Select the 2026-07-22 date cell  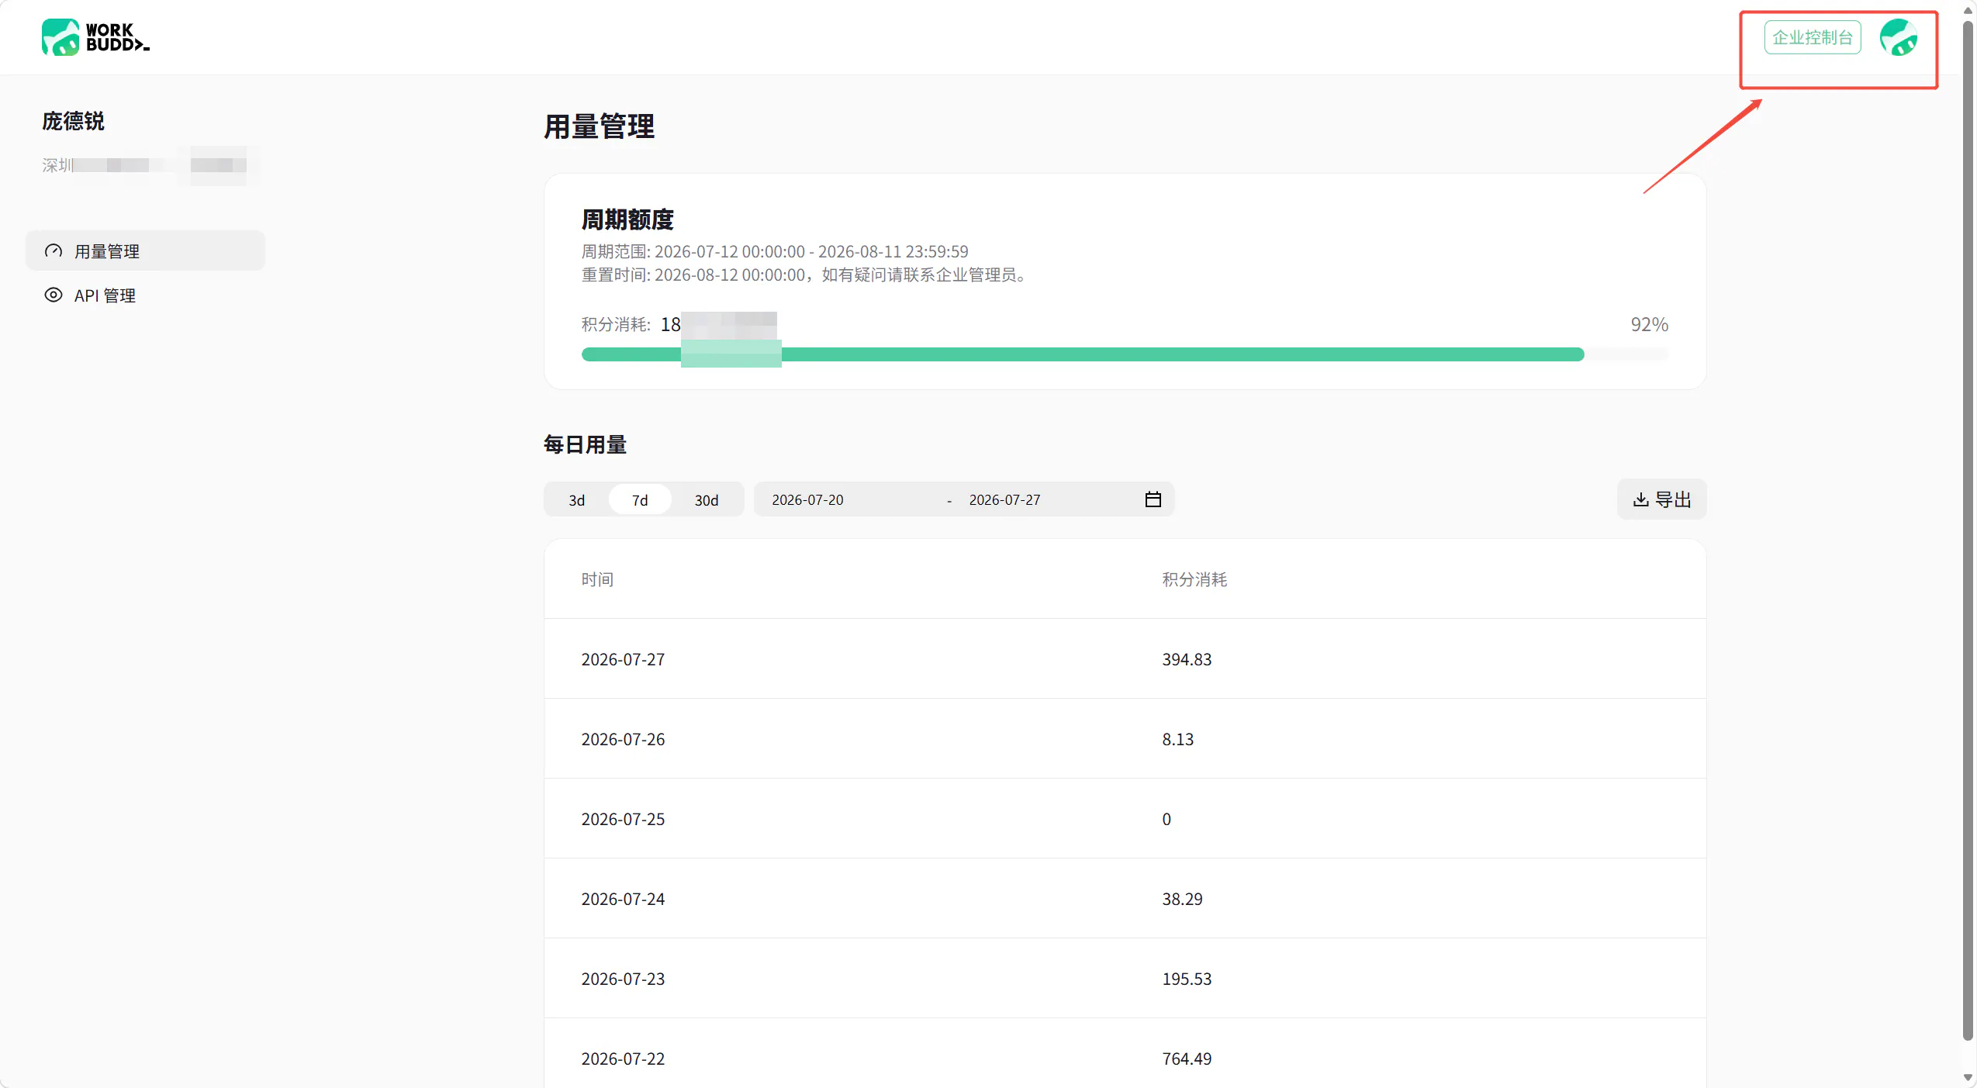pos(623,1059)
